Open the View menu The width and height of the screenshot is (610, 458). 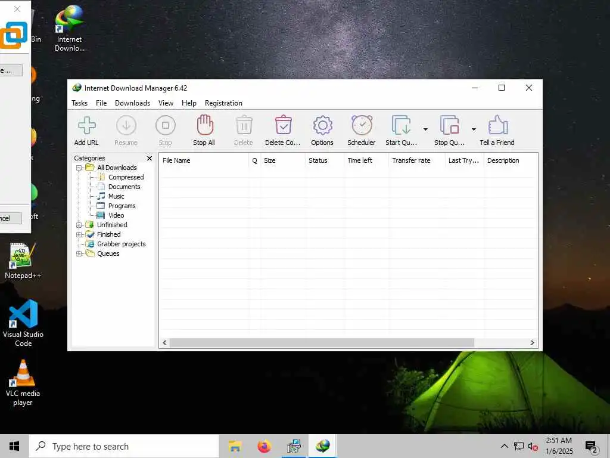click(x=166, y=103)
